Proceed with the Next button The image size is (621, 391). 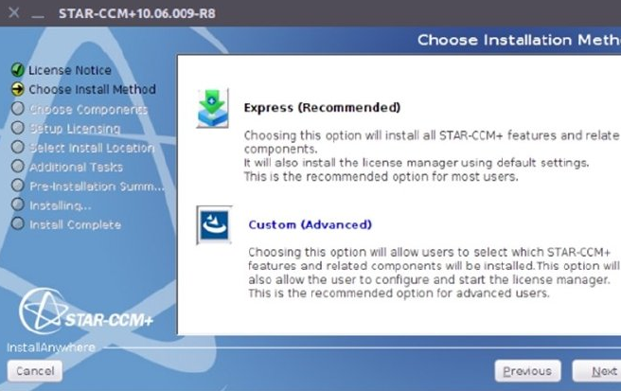click(598, 371)
